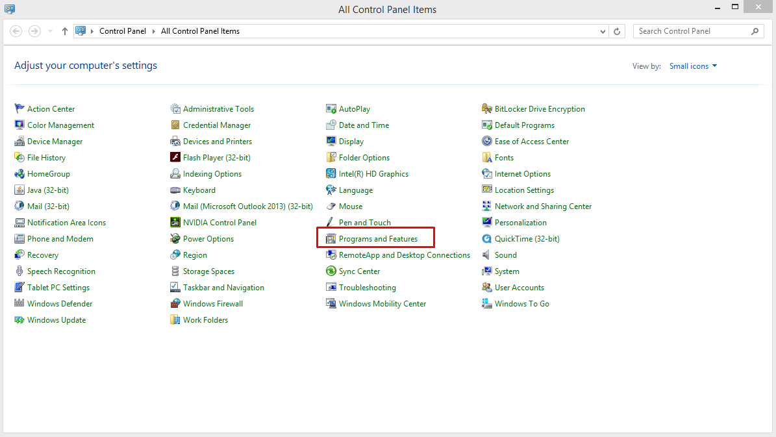The width and height of the screenshot is (776, 437).
Task: Click Control Panel in the address breadcrumb
Action: click(123, 31)
